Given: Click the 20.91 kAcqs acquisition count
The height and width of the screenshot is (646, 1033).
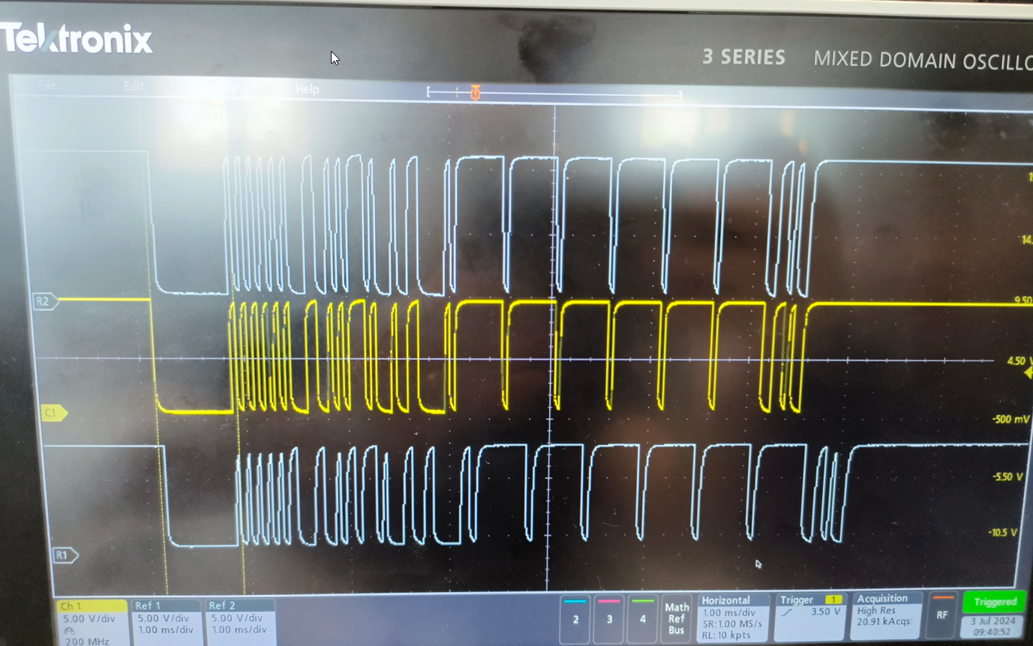Looking at the screenshot, I should [884, 622].
